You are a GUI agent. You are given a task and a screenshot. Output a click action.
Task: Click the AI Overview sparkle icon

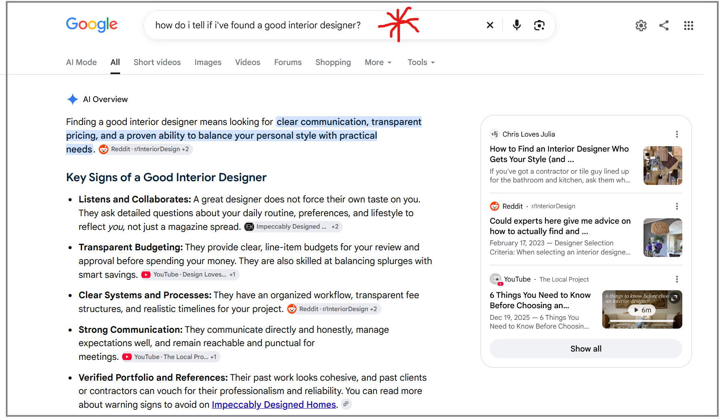pyautogui.click(x=73, y=99)
